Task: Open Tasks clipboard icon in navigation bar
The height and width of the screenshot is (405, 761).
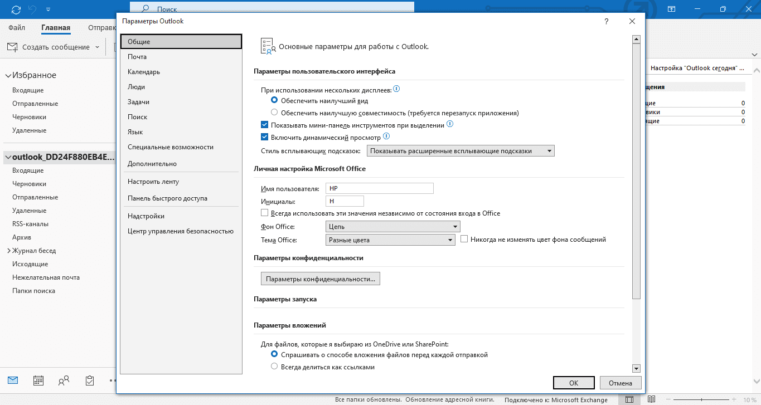Action: coord(90,380)
